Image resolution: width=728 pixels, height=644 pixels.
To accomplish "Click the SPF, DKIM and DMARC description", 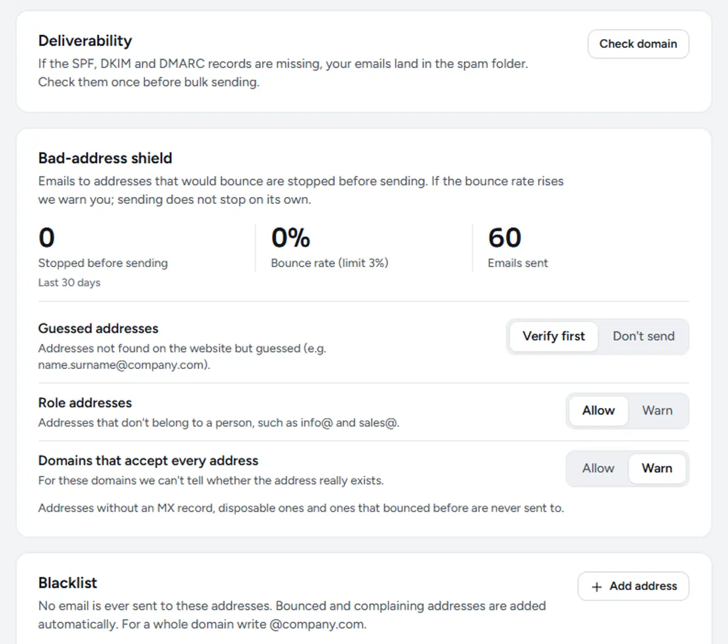I will (x=283, y=73).
